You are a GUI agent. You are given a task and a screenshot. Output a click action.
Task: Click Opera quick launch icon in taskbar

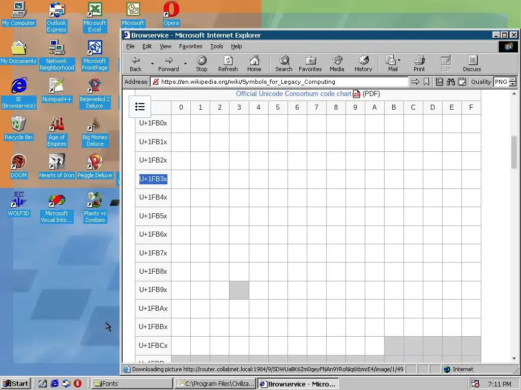tap(77, 384)
